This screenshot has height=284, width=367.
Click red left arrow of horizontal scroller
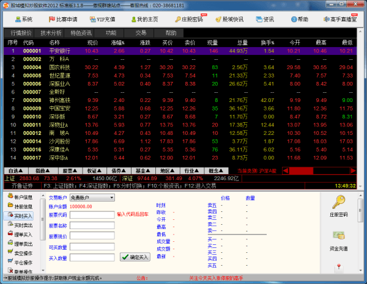286,171
